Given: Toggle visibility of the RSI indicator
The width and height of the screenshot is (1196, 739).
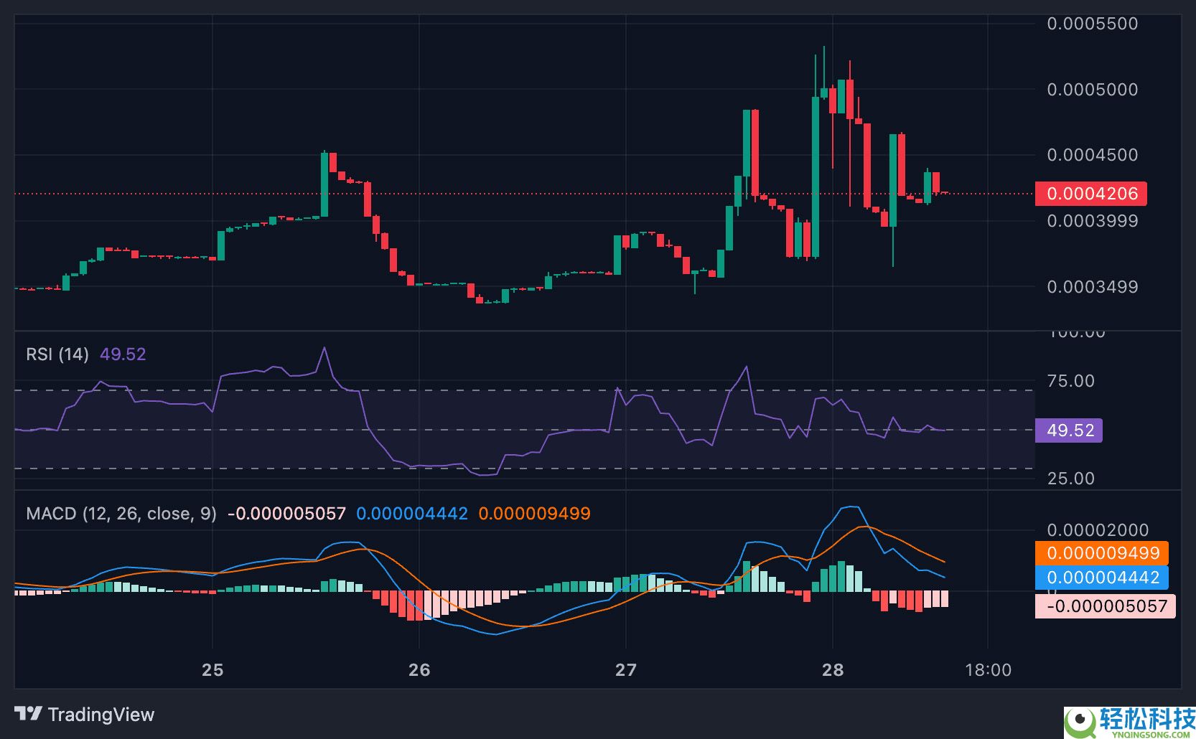Looking at the screenshot, I should tap(56, 354).
